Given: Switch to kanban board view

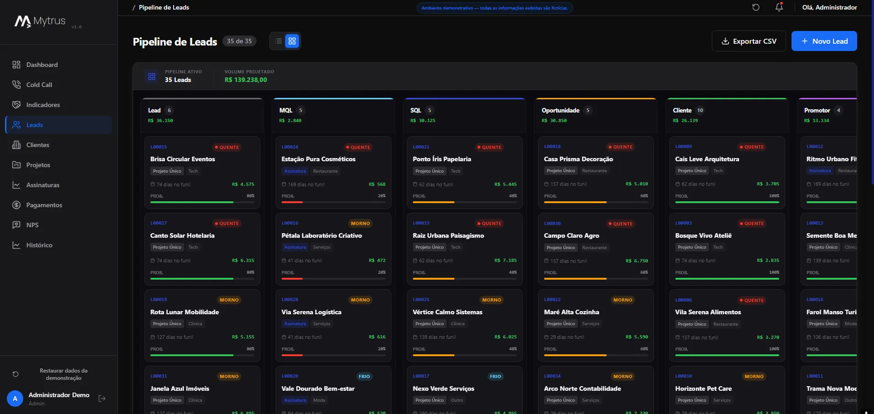Looking at the screenshot, I should click(x=292, y=41).
